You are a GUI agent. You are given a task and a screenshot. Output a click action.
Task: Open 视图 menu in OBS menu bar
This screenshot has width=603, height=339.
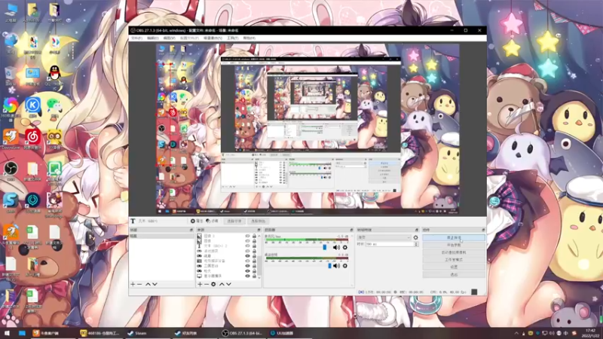pos(169,38)
